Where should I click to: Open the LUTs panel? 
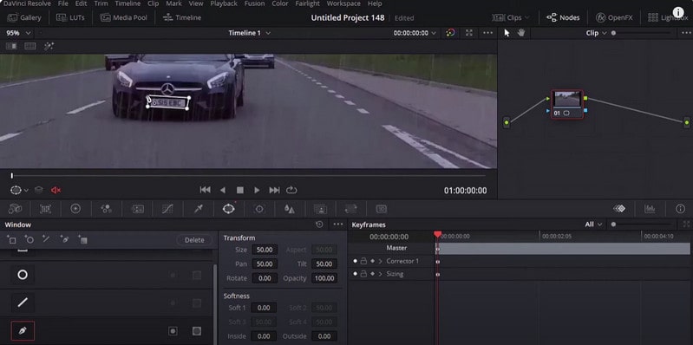click(x=70, y=17)
